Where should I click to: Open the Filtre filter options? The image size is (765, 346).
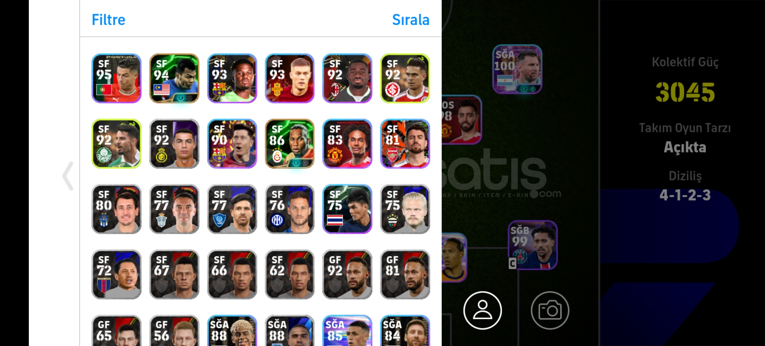pos(108,20)
